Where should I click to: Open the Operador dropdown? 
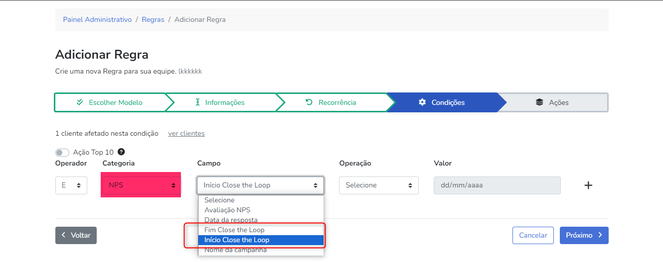(71, 185)
